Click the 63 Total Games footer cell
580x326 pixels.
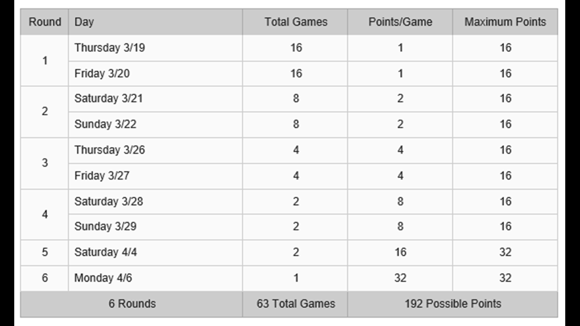click(295, 304)
